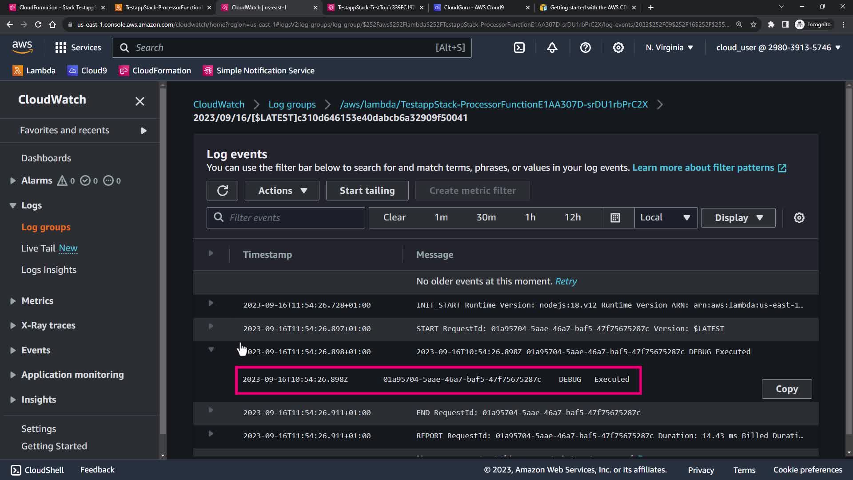Viewport: 853px width, 480px height.
Task: Close the CloudWatch side navigation panel
Action: (x=140, y=101)
